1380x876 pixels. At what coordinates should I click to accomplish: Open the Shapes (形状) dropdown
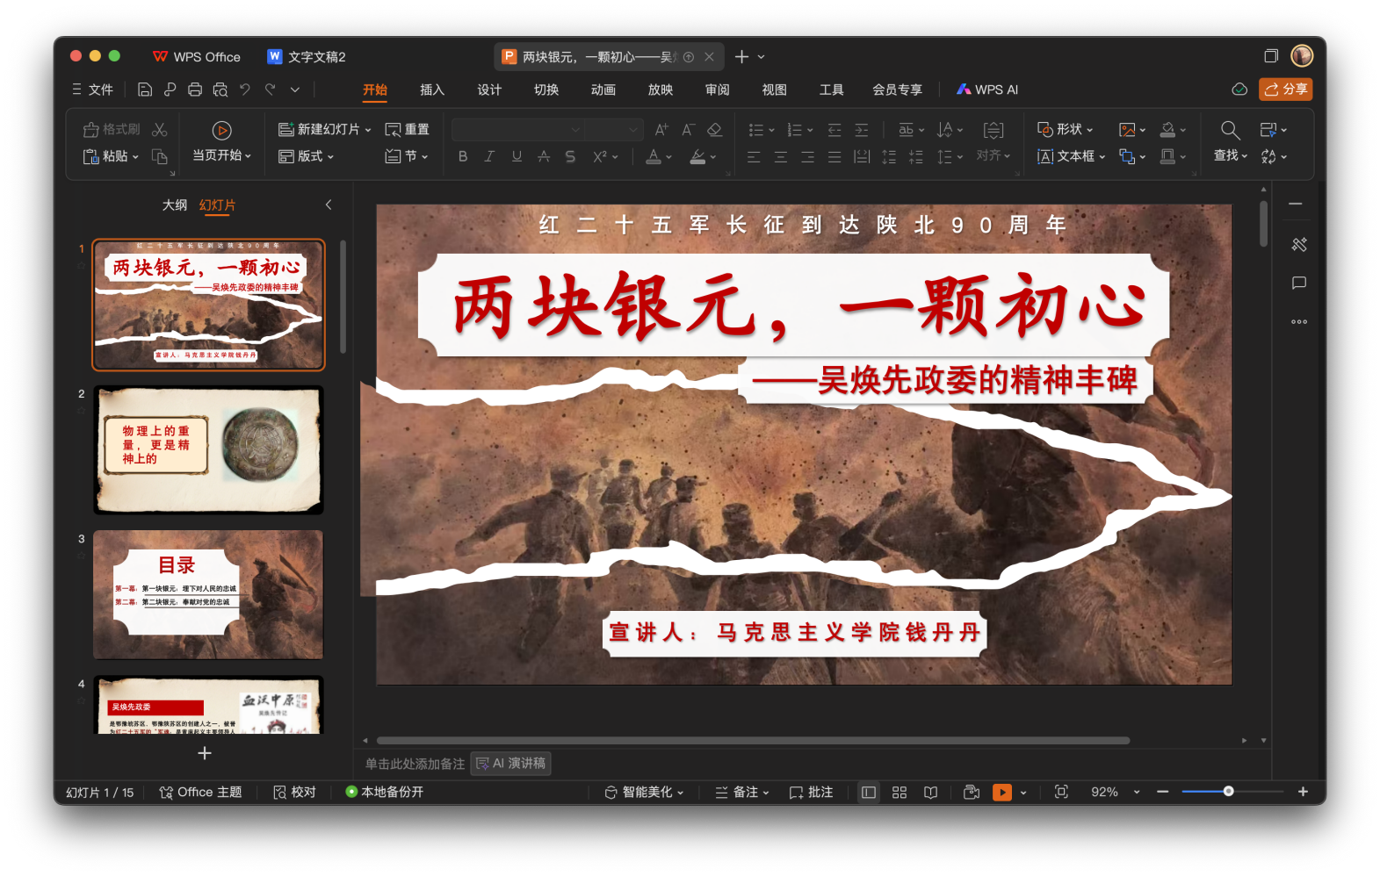1089,130
